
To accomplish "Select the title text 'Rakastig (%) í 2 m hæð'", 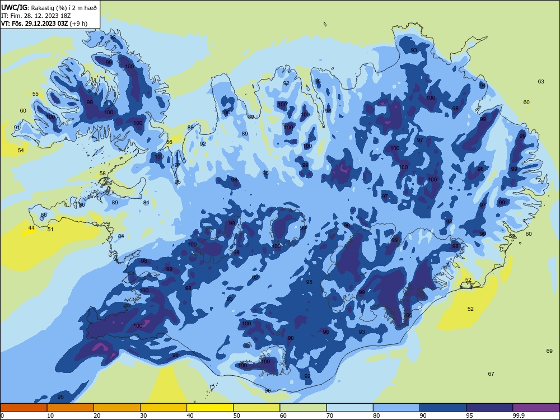I will tap(64, 7).
